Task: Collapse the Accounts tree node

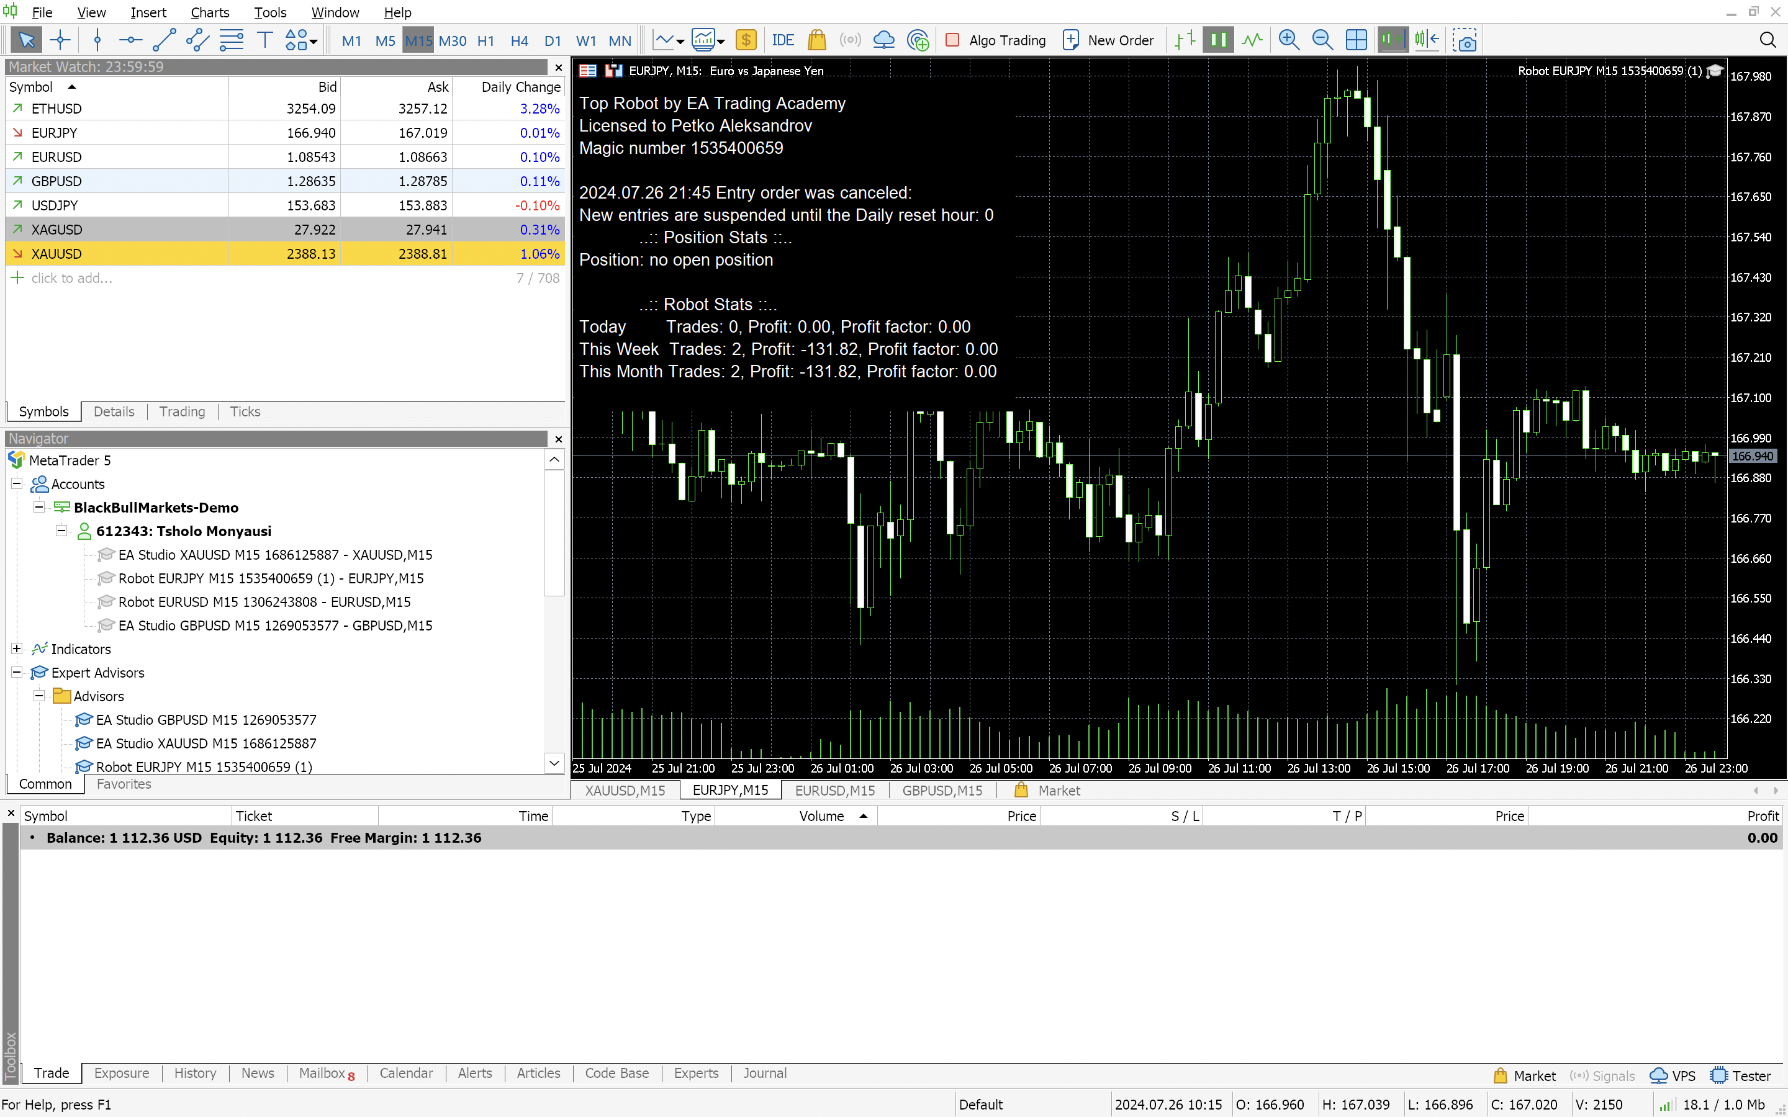Action: tap(16, 484)
